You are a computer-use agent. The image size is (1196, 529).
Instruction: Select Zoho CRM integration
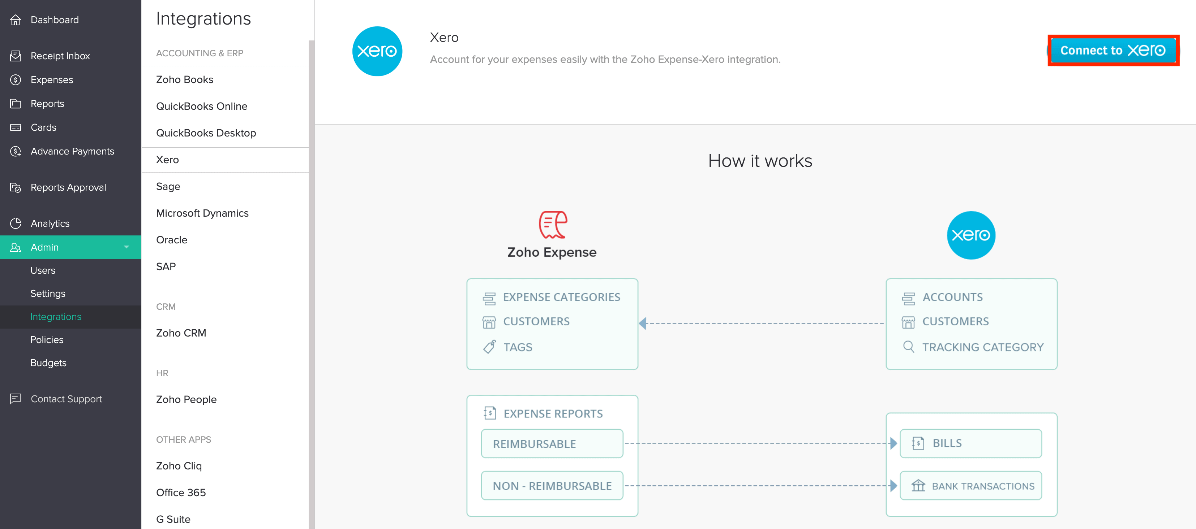pyautogui.click(x=181, y=333)
